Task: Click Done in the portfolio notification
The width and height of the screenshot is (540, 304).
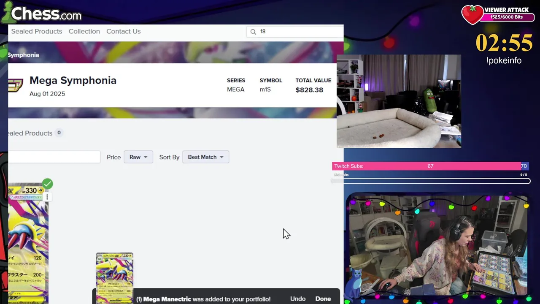Action: pos(323,299)
